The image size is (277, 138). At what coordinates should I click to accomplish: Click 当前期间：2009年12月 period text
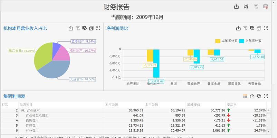click(137, 17)
